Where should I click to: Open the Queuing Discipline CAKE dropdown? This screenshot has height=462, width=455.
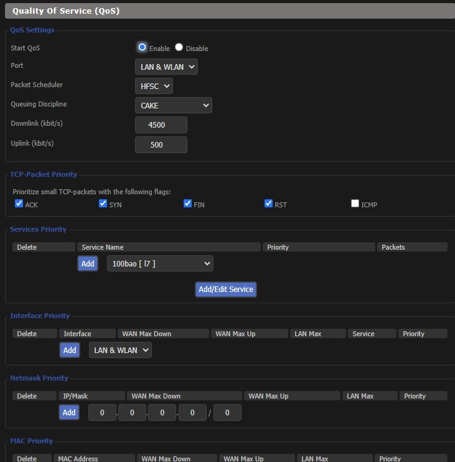[173, 105]
